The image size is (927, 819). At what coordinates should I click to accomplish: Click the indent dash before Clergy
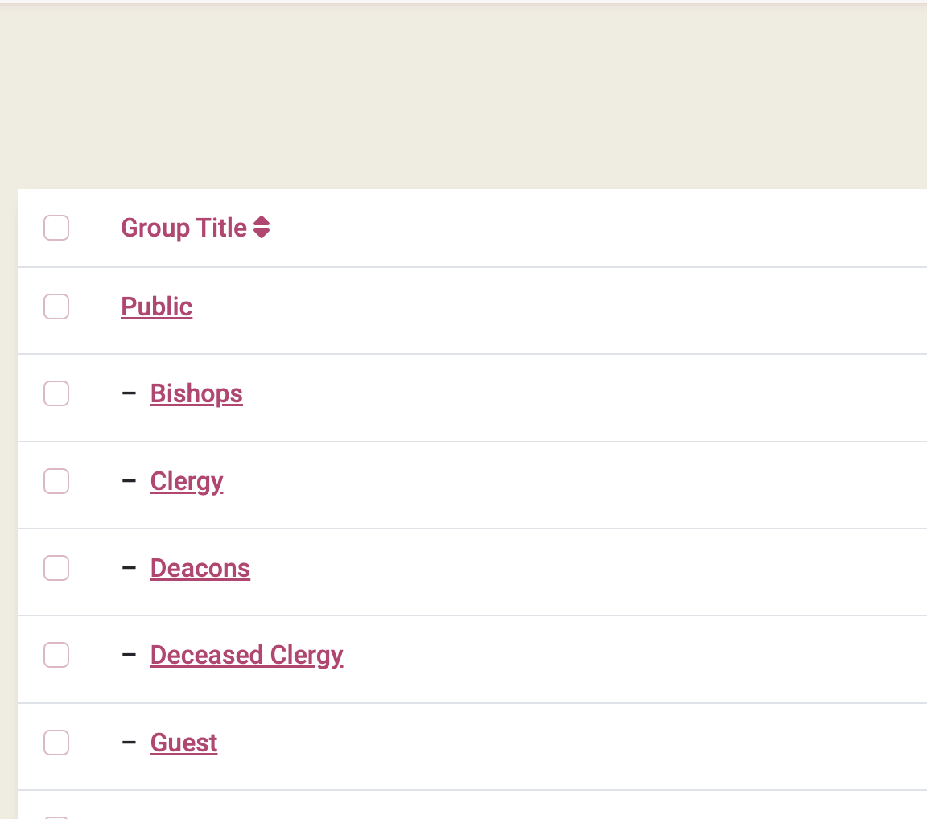(129, 481)
